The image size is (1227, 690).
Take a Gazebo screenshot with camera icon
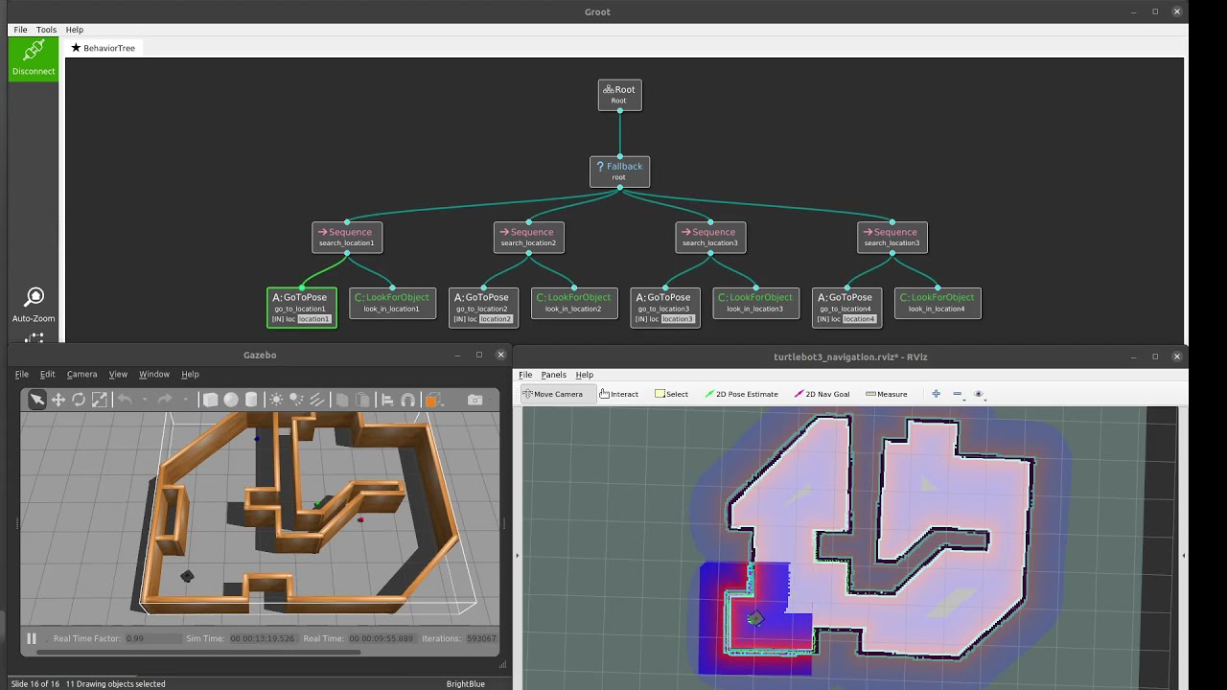[x=475, y=400]
